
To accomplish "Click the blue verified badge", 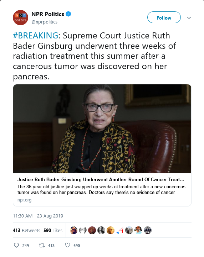I will [68, 14].
